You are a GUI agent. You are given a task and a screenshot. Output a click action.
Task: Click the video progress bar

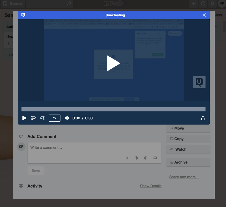(x=114, y=109)
